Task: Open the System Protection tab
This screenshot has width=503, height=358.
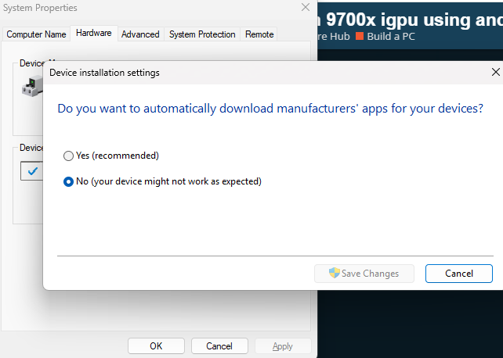Action: click(202, 34)
